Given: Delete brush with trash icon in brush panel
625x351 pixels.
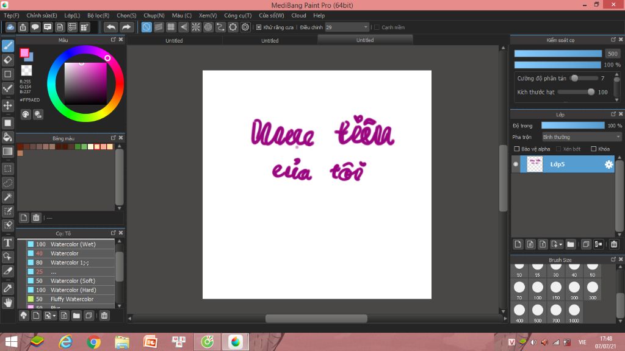Looking at the screenshot, I should click(x=104, y=316).
